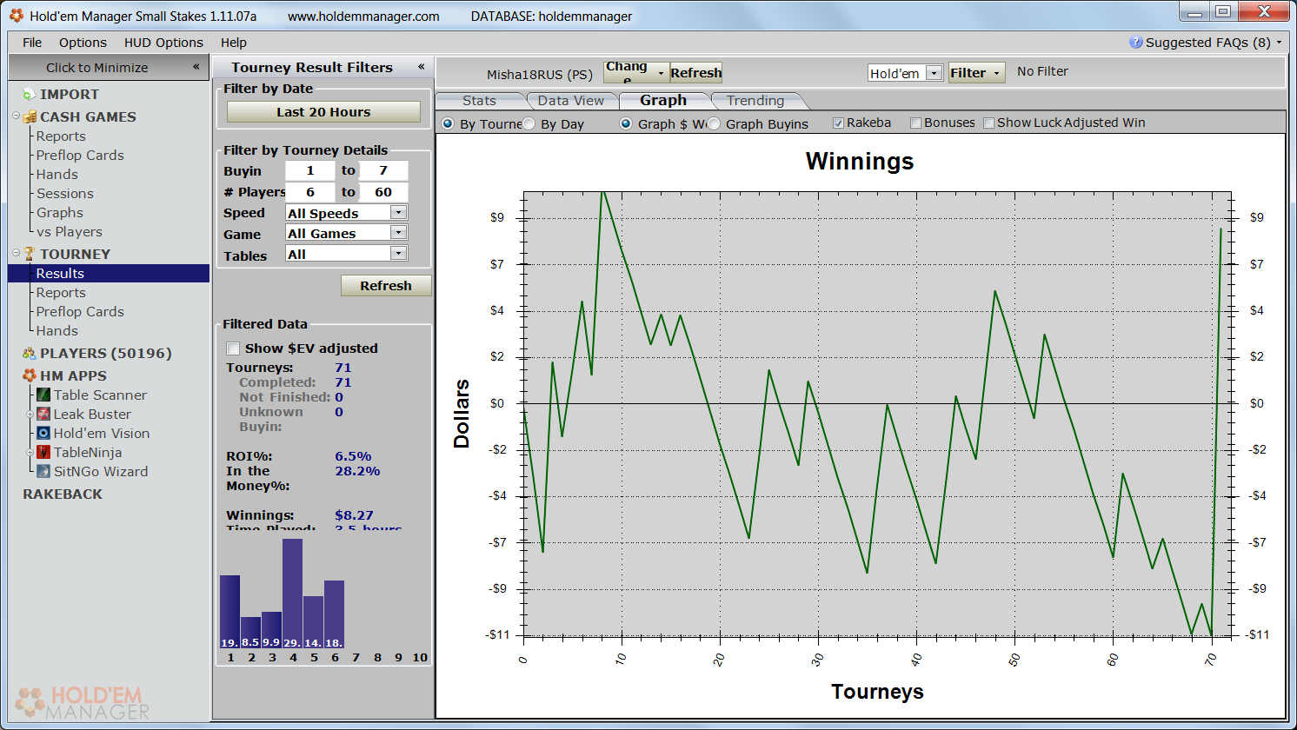
Task: Open the SitNGo Wizard app icon
Action: tap(43, 471)
